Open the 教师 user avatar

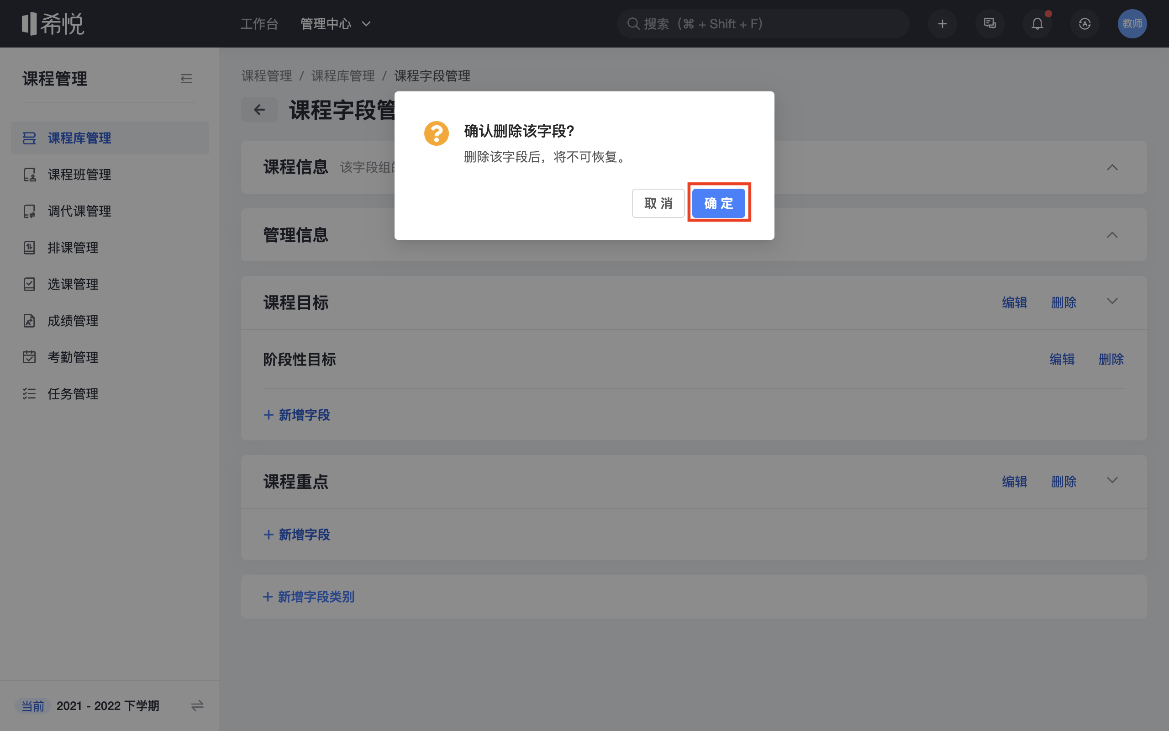(1132, 24)
